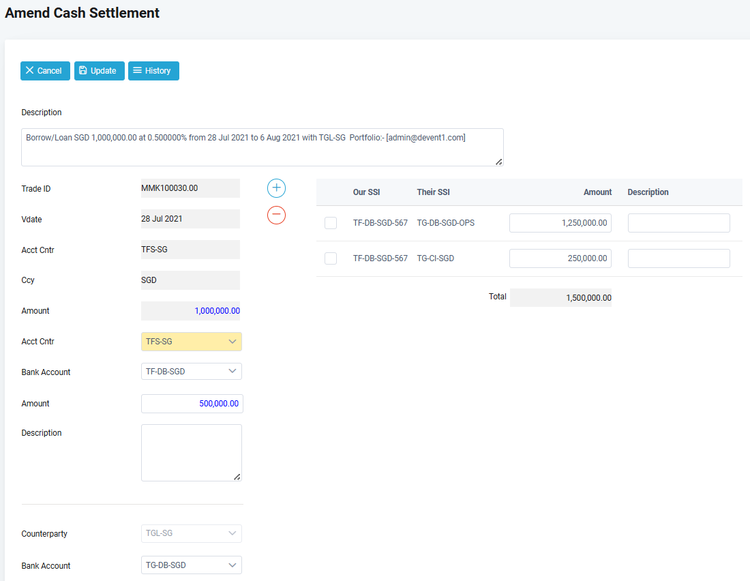This screenshot has width=750, height=581.
Task: Click the Total 1,500,000.00 field
Action: (x=560, y=298)
